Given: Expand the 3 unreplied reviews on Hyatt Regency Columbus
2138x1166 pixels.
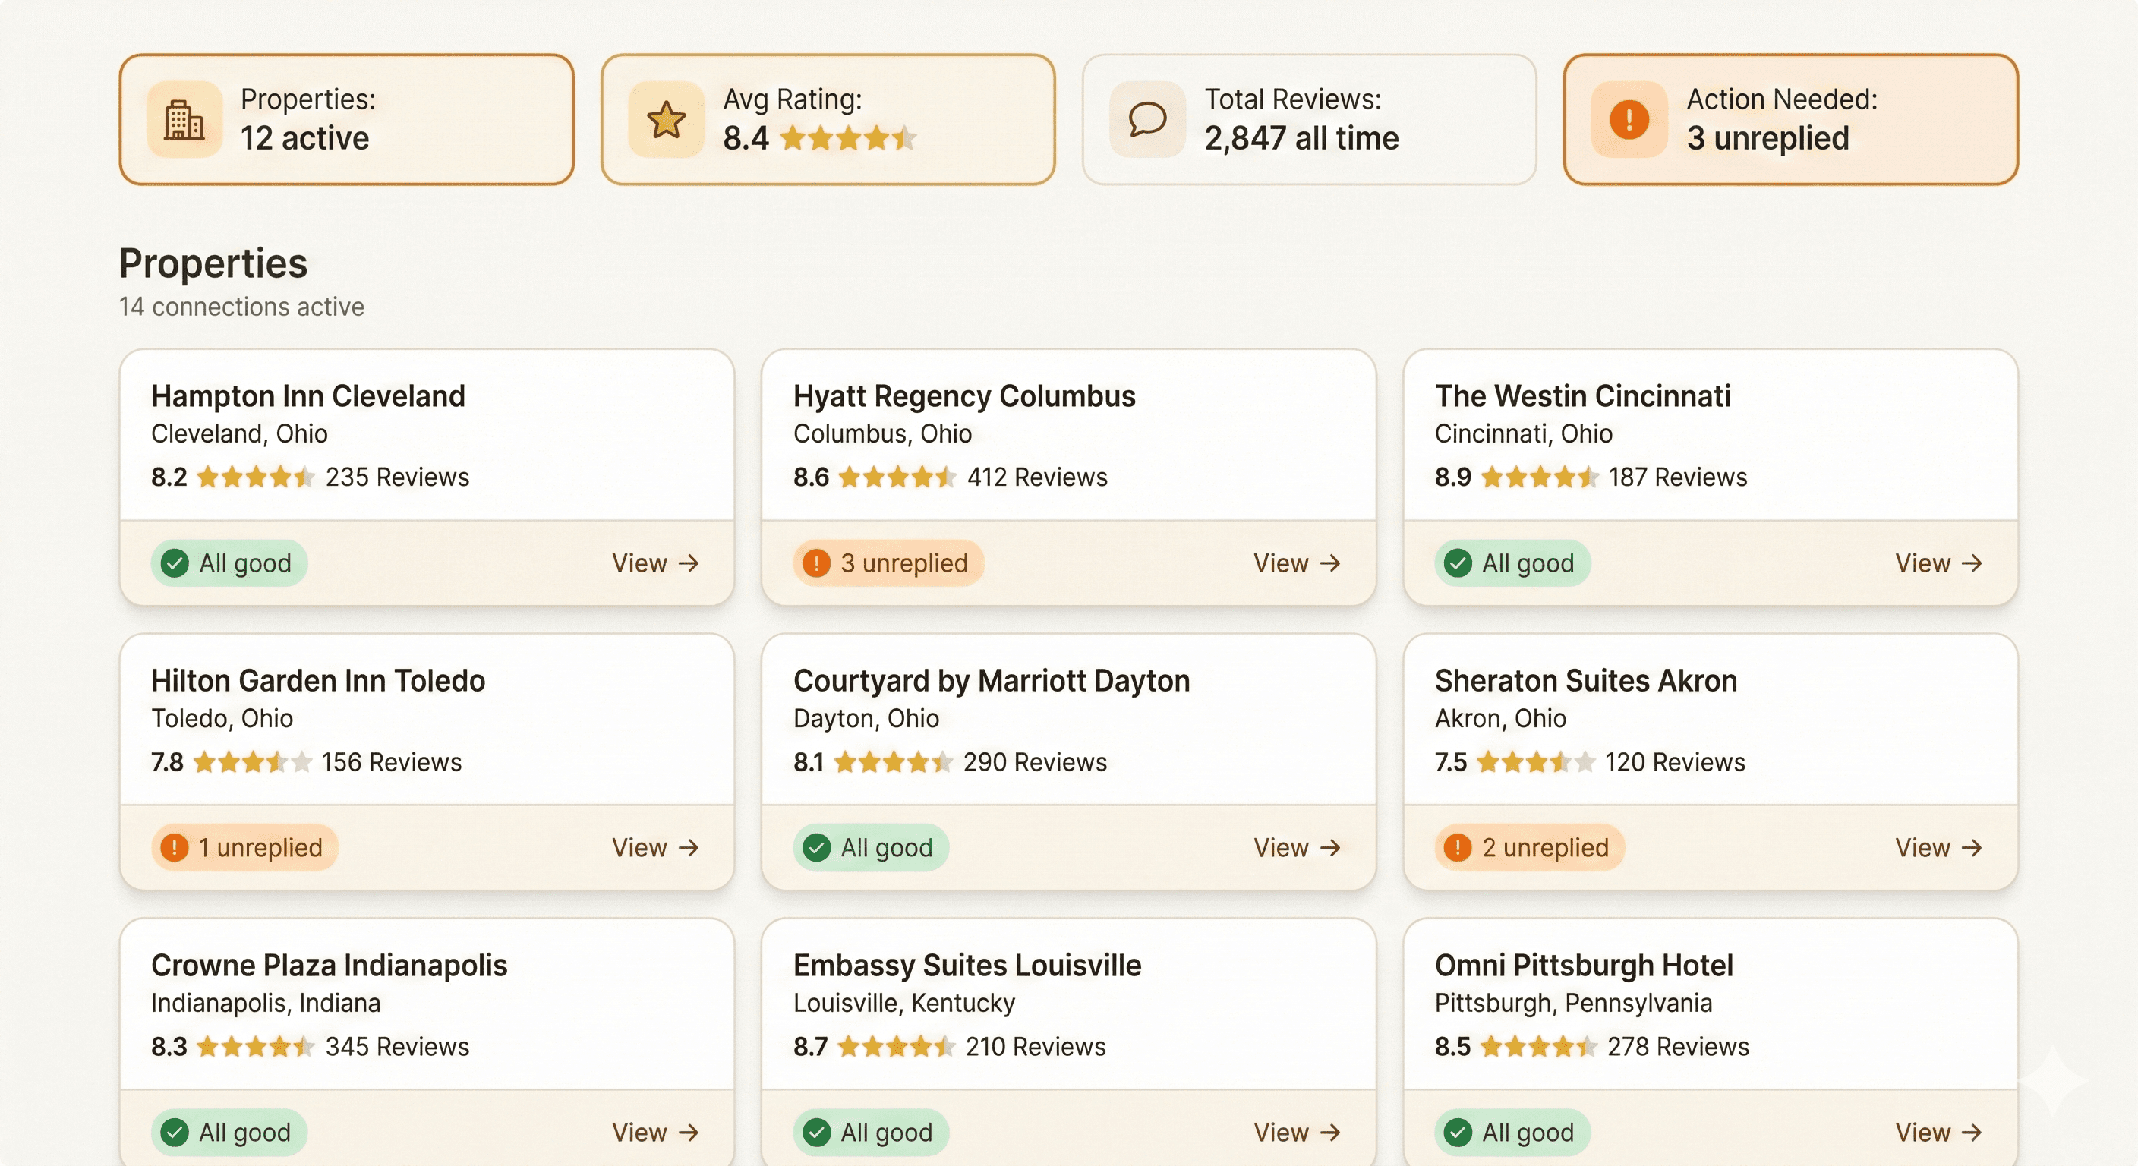Looking at the screenshot, I should pyautogui.click(x=888, y=563).
